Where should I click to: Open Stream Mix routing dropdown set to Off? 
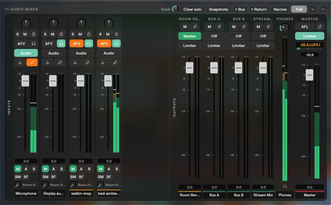263,36
